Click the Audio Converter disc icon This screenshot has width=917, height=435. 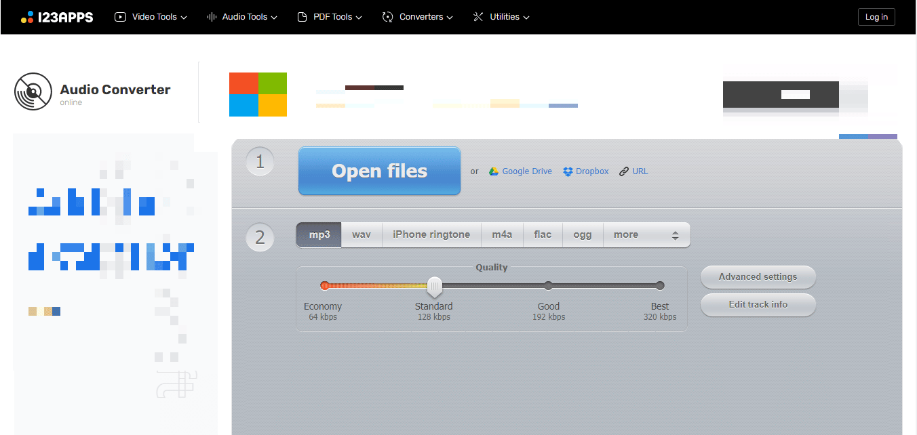click(x=33, y=91)
